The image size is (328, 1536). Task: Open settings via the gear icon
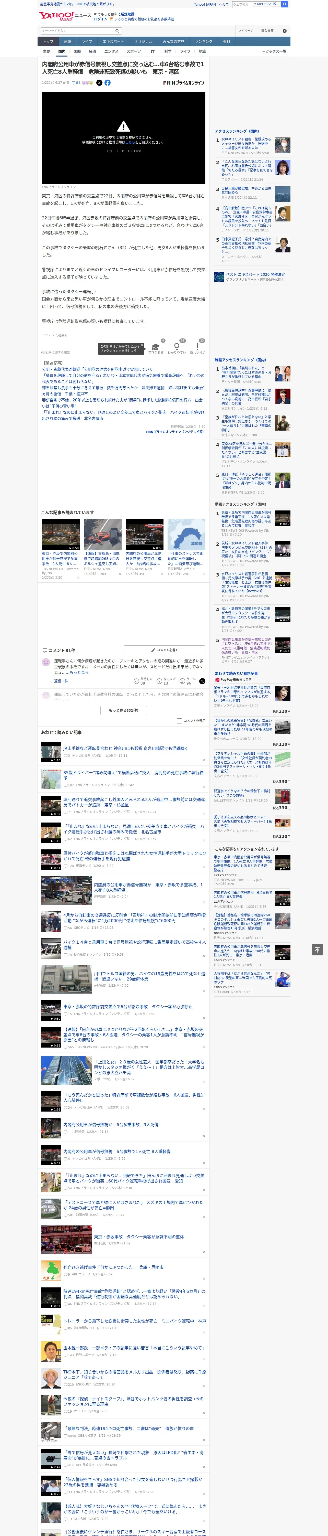point(285,31)
